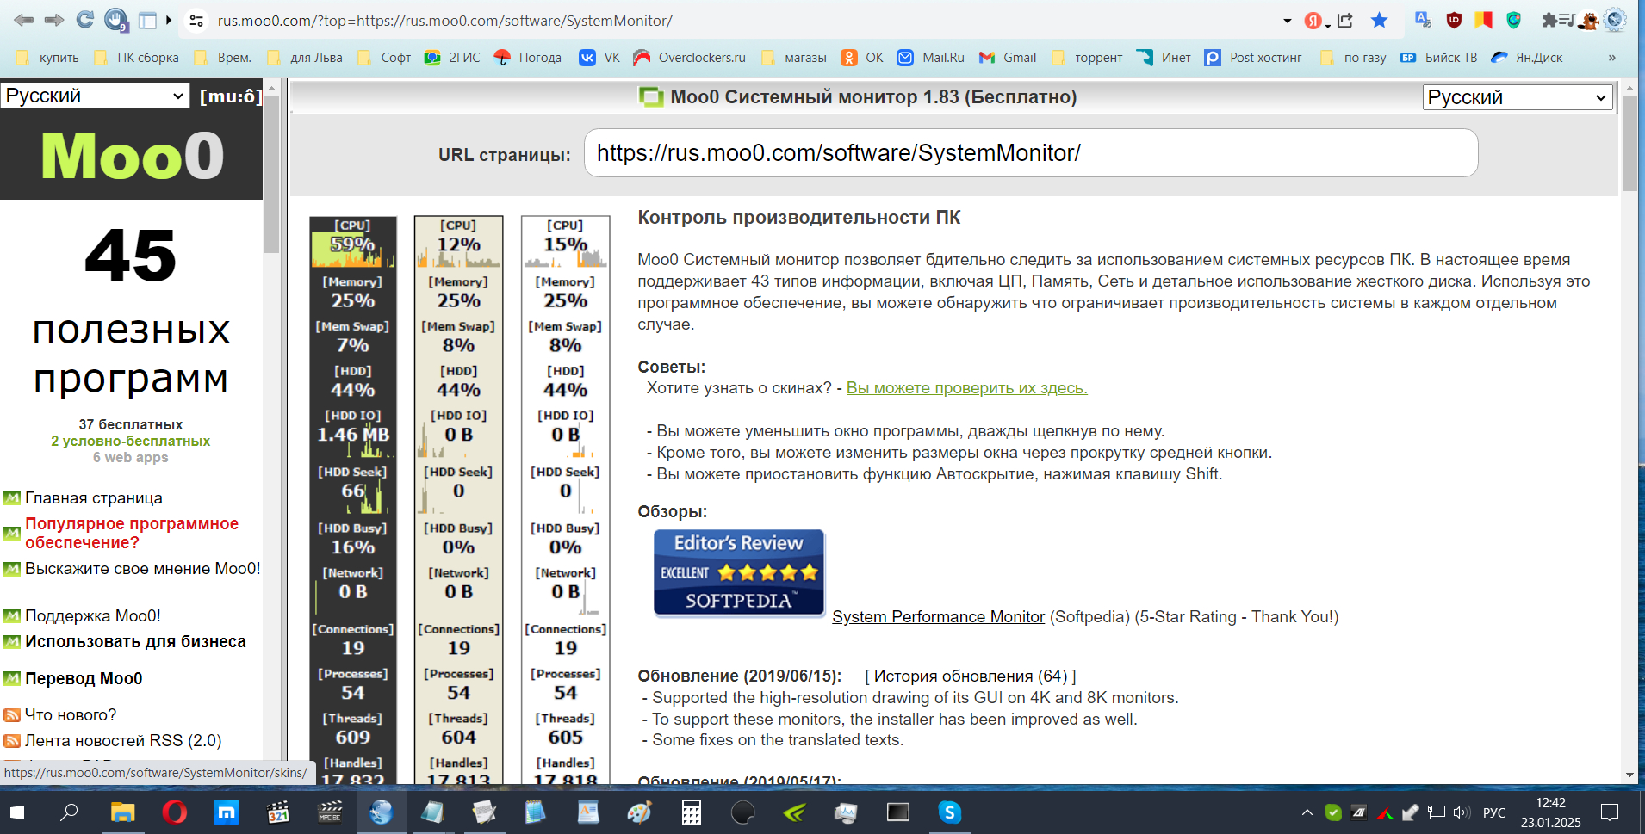Click the dark skin system monitor screenshot

pyautogui.click(x=353, y=500)
